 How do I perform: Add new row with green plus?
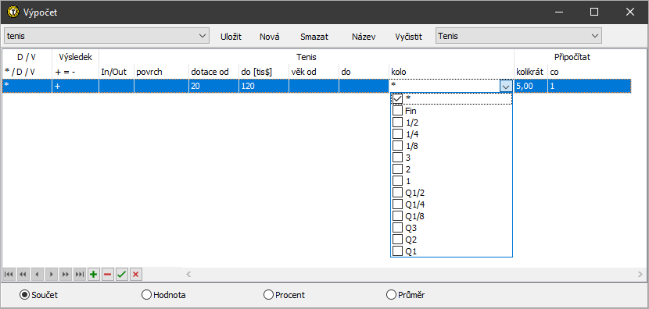[x=94, y=275]
